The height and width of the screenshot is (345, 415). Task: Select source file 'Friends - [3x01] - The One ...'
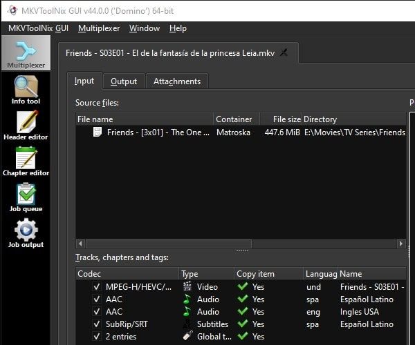(x=158, y=132)
